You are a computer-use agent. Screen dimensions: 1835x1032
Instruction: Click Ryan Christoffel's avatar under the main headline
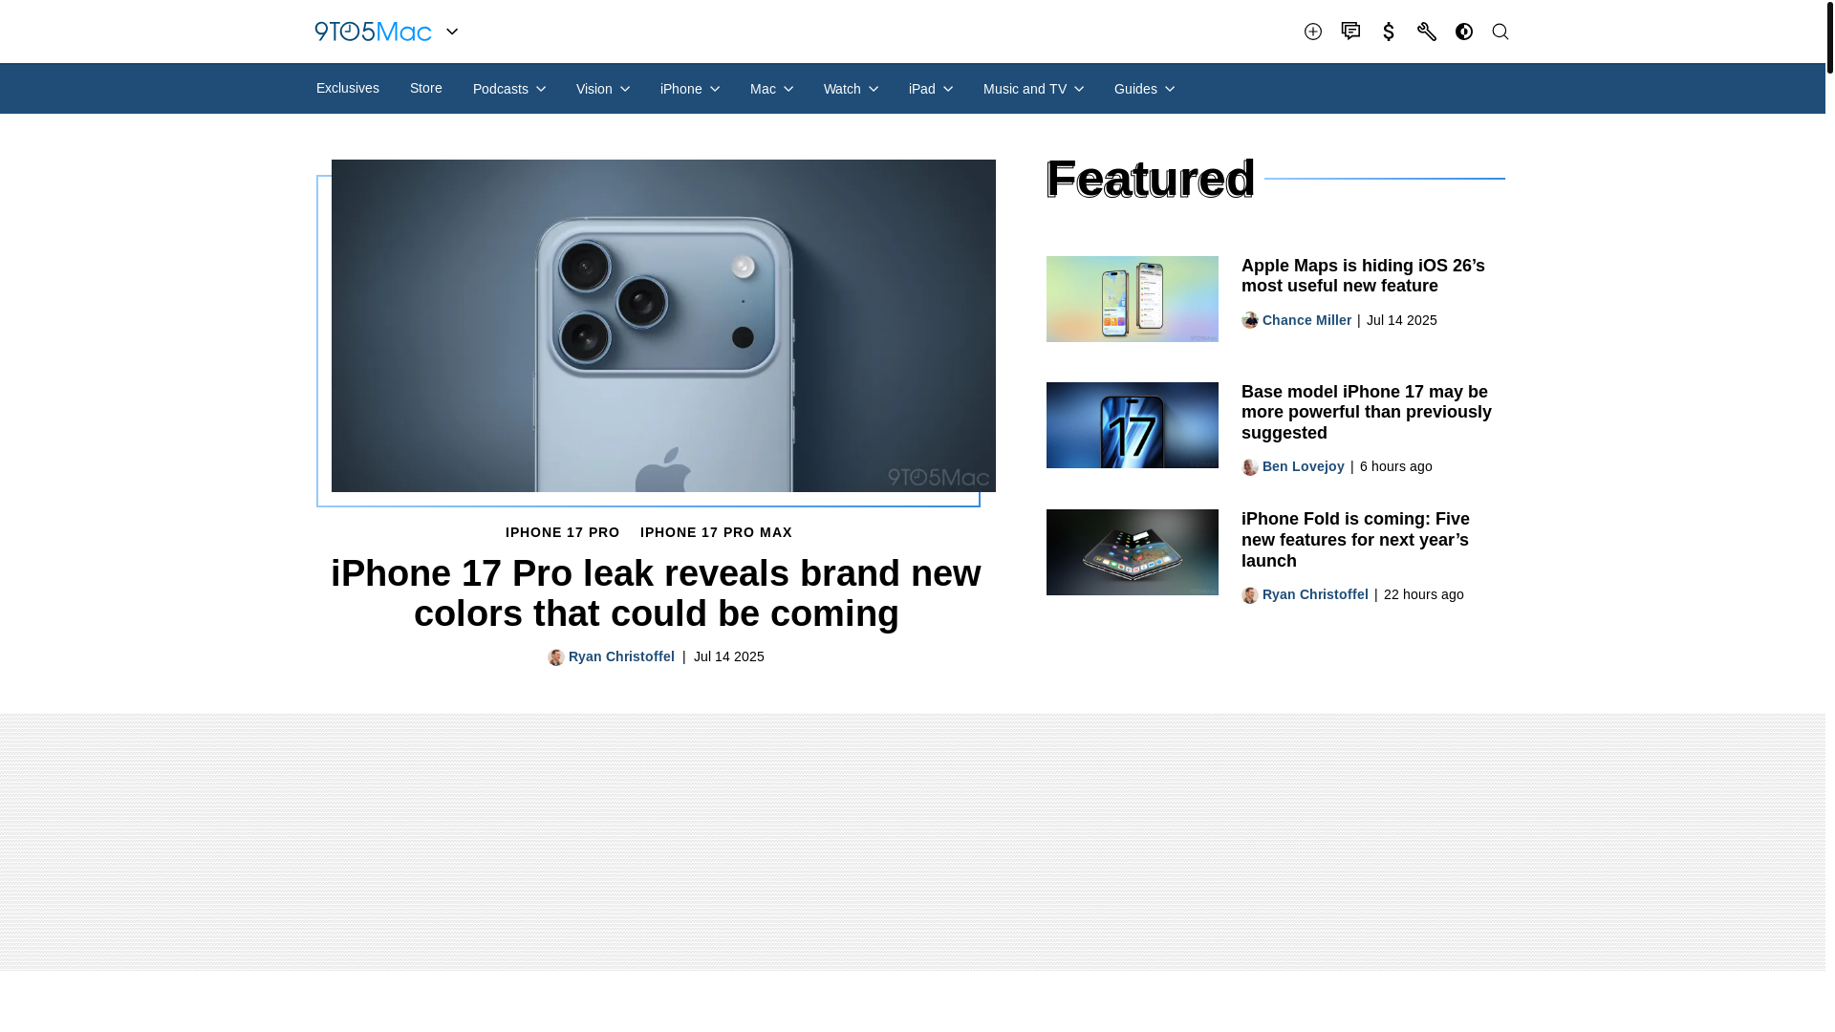tap(556, 657)
